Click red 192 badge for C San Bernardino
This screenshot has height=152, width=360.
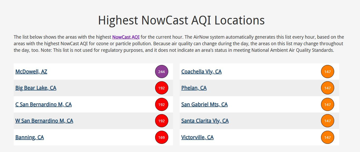161,104
